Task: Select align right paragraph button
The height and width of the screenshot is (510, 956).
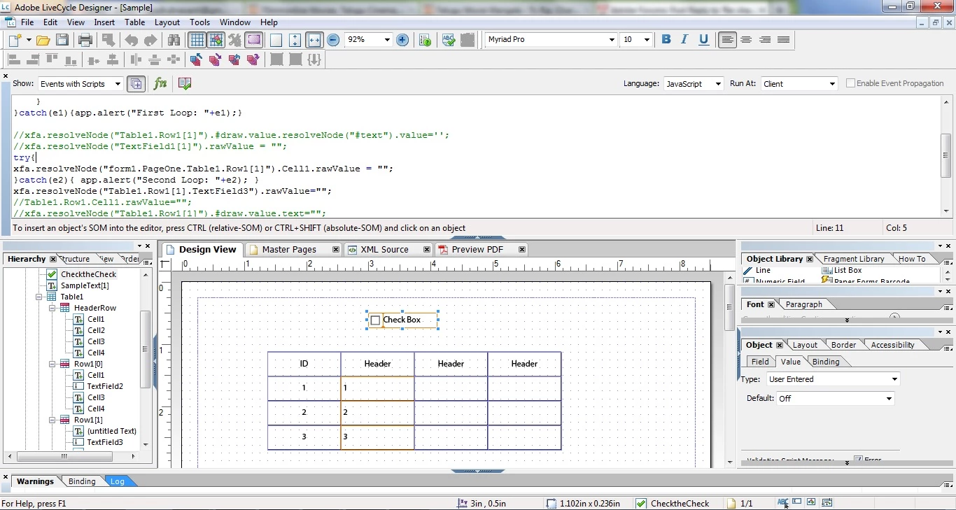Action: pyautogui.click(x=765, y=40)
